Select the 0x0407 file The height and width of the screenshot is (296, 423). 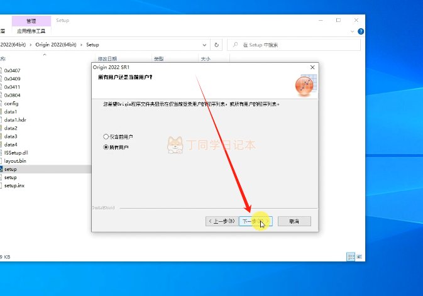tap(12, 70)
